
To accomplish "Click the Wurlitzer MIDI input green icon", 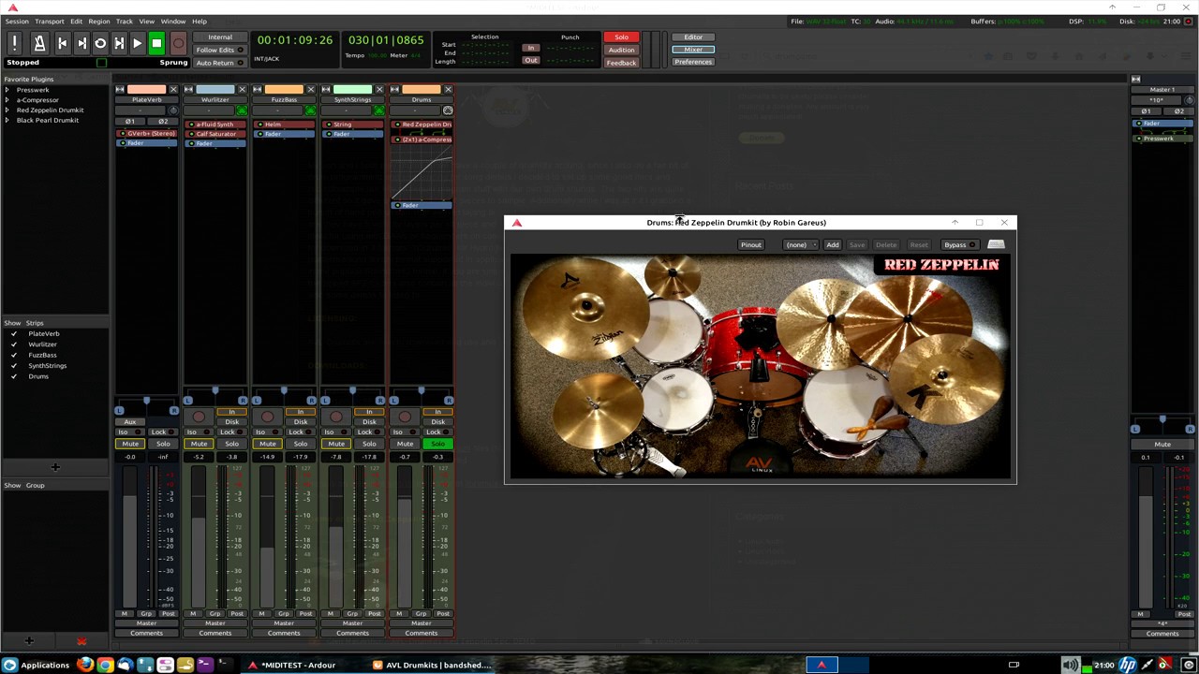I will [242, 110].
